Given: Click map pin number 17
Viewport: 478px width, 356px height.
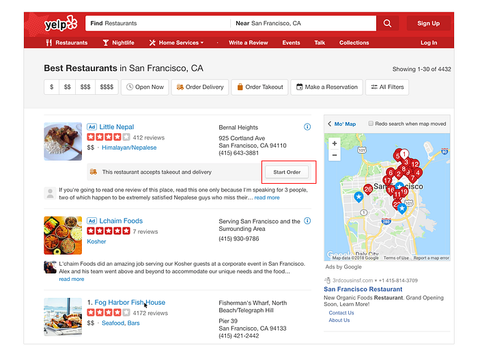Looking at the screenshot, I should (387, 180).
